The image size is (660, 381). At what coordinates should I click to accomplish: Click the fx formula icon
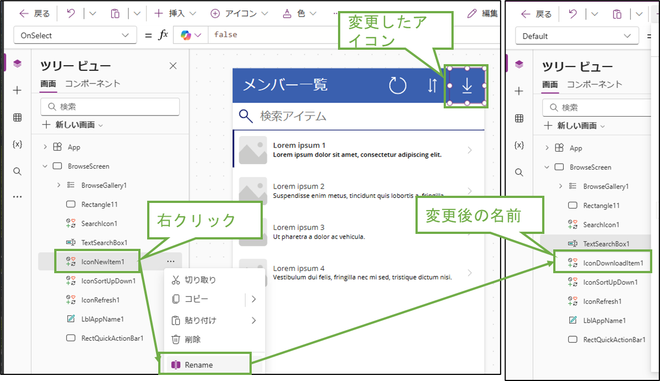(163, 35)
